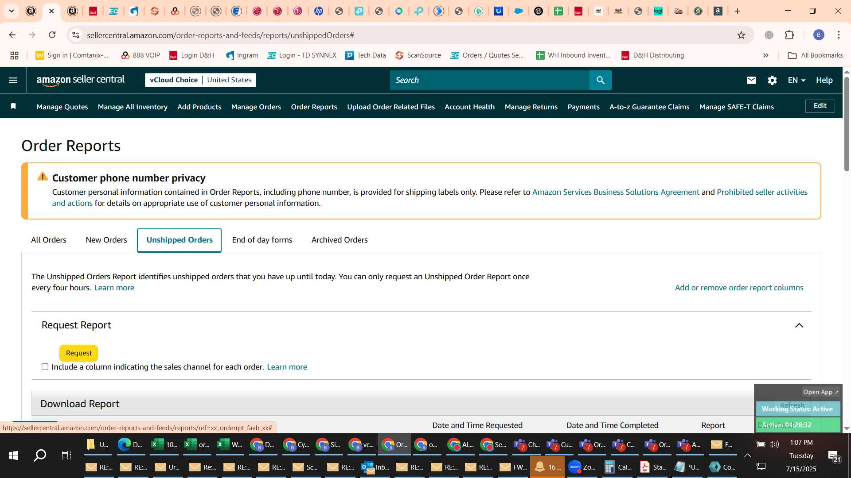Open the Chrome extensions puzzle icon
The height and width of the screenshot is (478, 851).
pos(789,35)
